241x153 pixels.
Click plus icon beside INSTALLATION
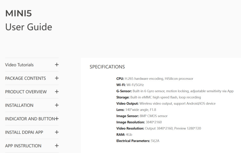[x=57, y=105]
